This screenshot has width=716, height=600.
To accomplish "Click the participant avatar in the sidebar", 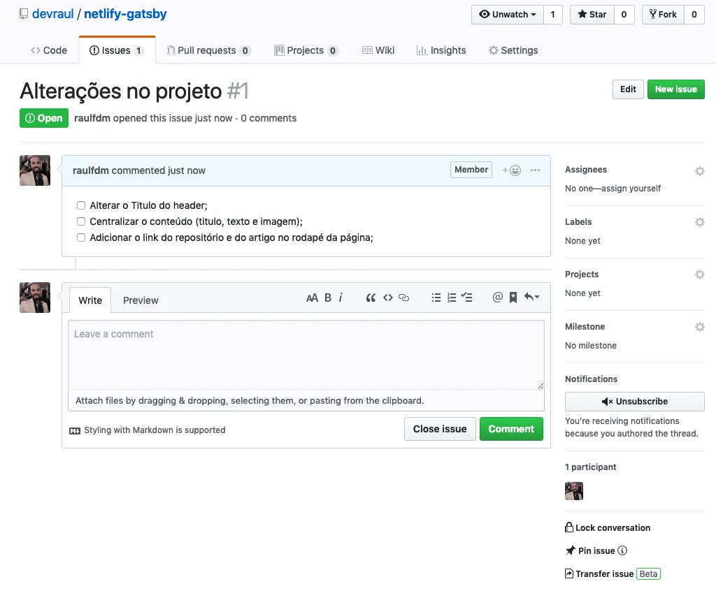I will click(574, 492).
